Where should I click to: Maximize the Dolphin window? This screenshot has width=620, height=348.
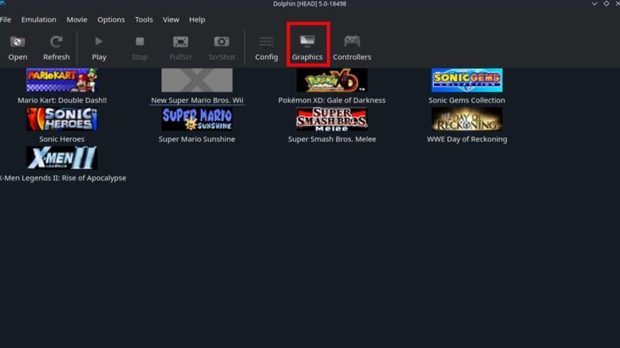click(x=606, y=4)
